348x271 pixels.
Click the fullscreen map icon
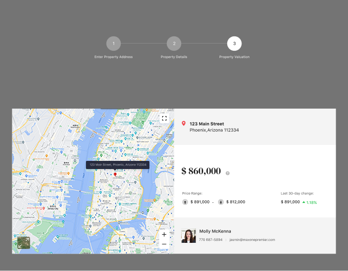click(x=164, y=118)
